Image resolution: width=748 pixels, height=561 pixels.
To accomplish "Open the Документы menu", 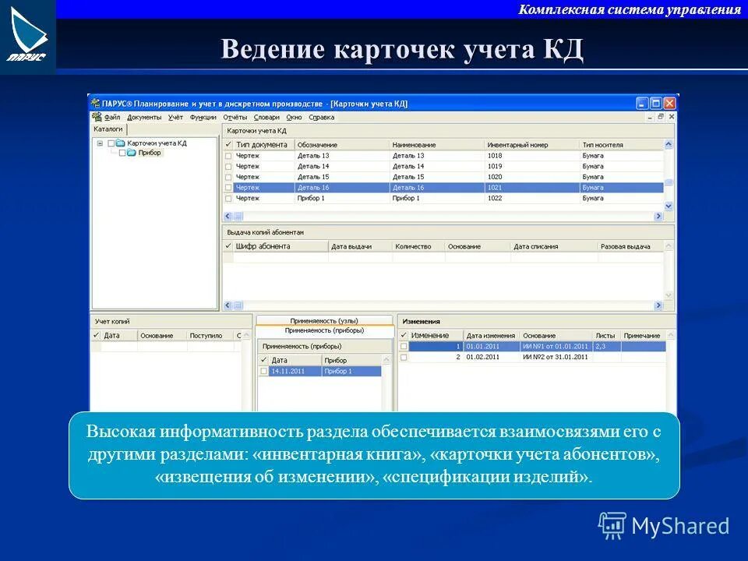I will 144,118.
